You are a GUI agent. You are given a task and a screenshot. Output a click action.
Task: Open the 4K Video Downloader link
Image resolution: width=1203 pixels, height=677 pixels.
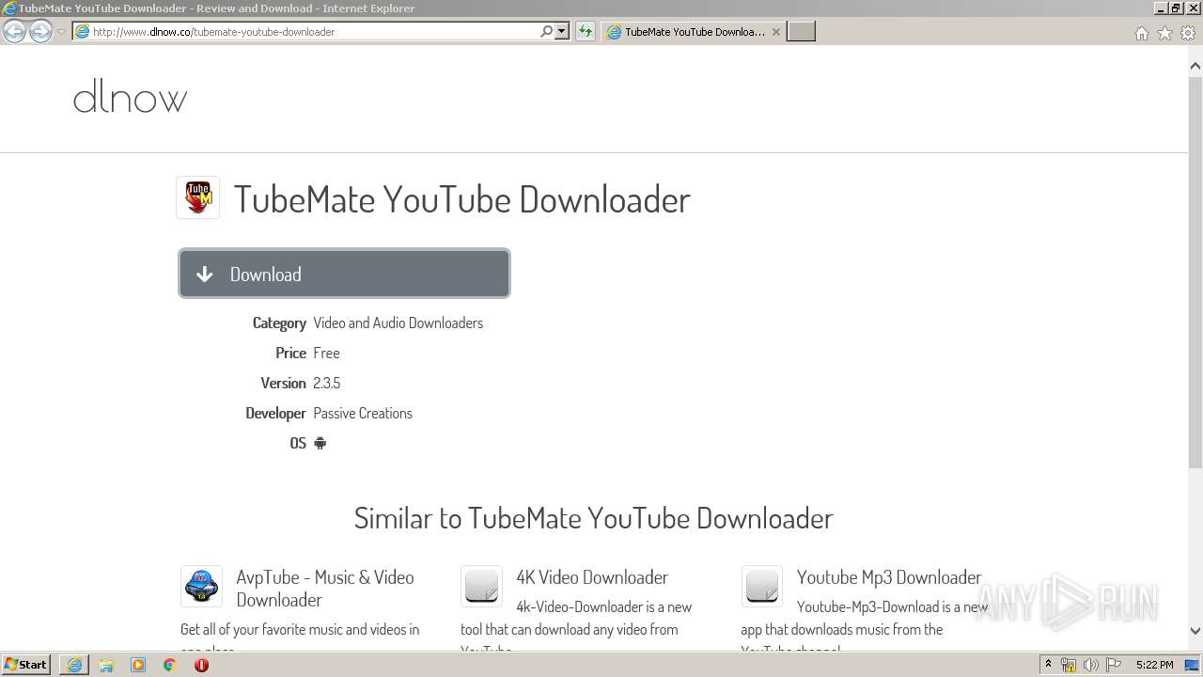click(x=592, y=577)
